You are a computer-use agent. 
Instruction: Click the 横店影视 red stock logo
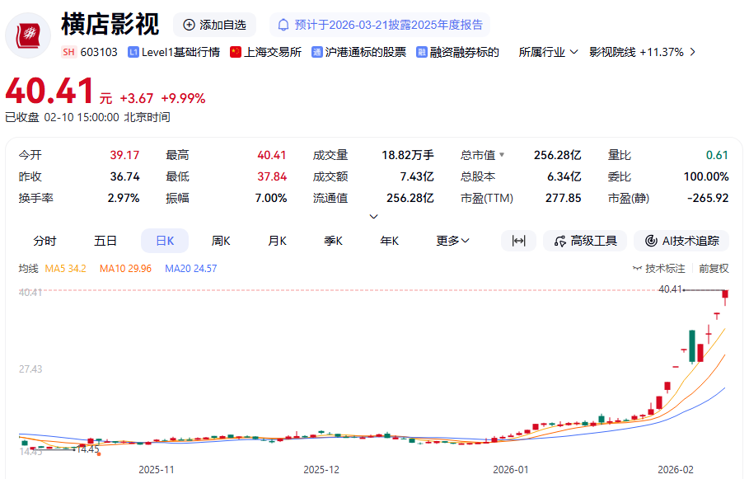(30, 36)
